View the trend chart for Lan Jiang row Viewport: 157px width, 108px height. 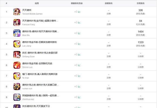[79, 44]
